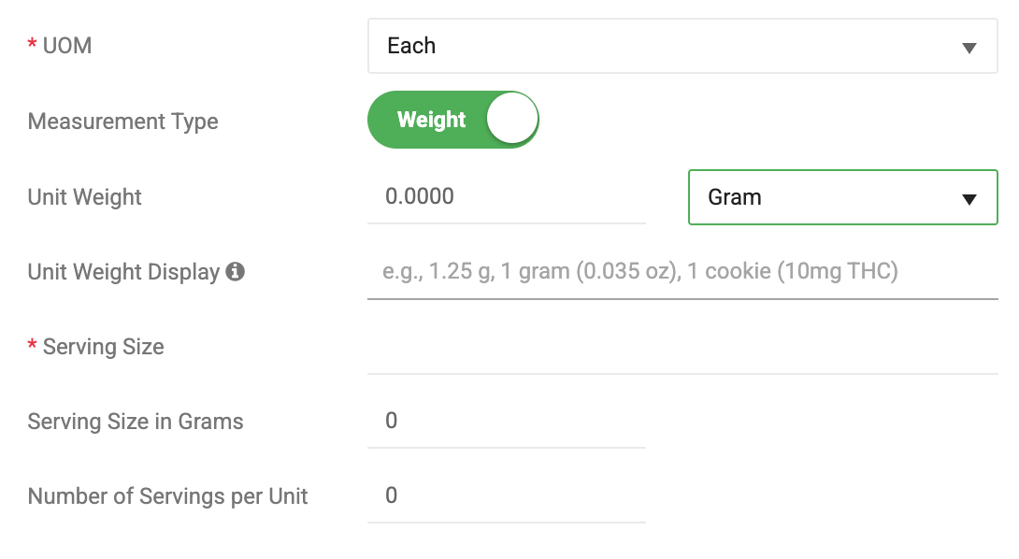Click the Unit Weight label

[85, 197]
